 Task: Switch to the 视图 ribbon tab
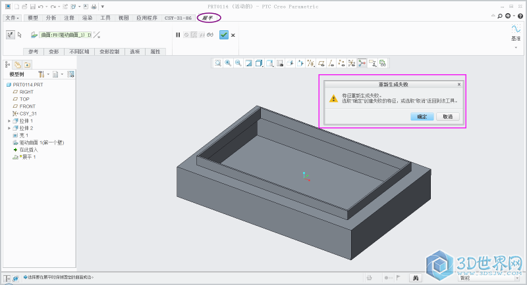pos(124,18)
